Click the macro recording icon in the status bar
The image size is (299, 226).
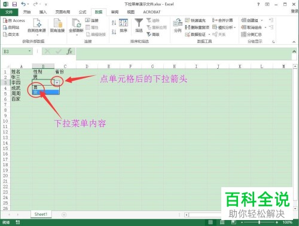pyautogui.click(x=17, y=222)
